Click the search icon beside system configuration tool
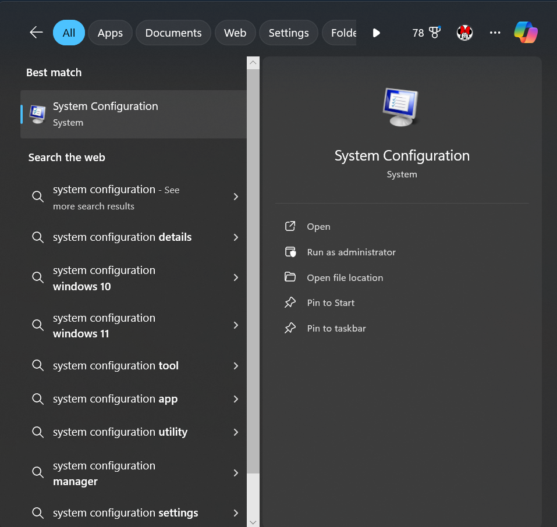The width and height of the screenshot is (557, 527). click(x=38, y=365)
